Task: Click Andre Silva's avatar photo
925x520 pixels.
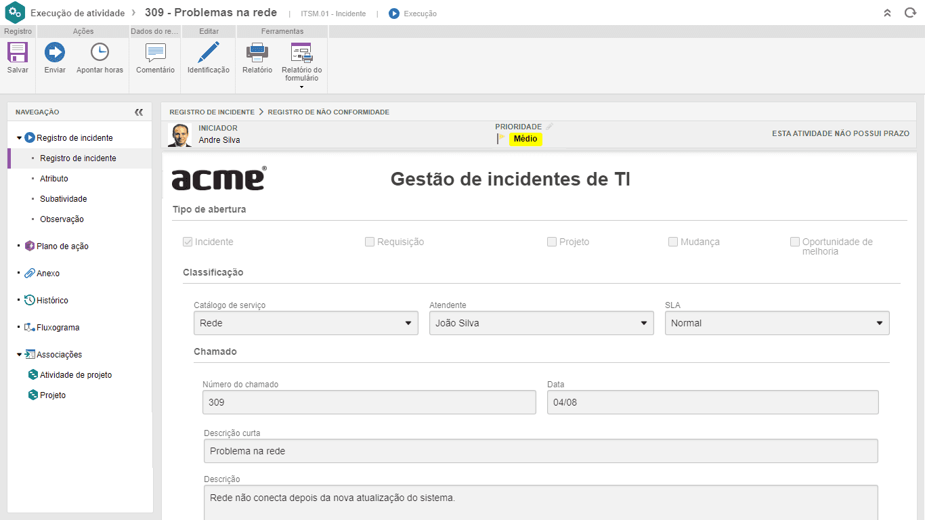Action: point(179,135)
